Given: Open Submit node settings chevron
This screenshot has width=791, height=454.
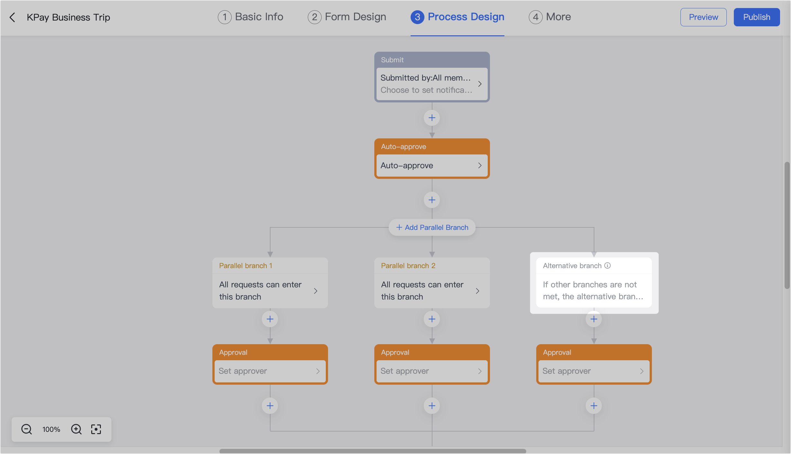Looking at the screenshot, I should (x=480, y=84).
